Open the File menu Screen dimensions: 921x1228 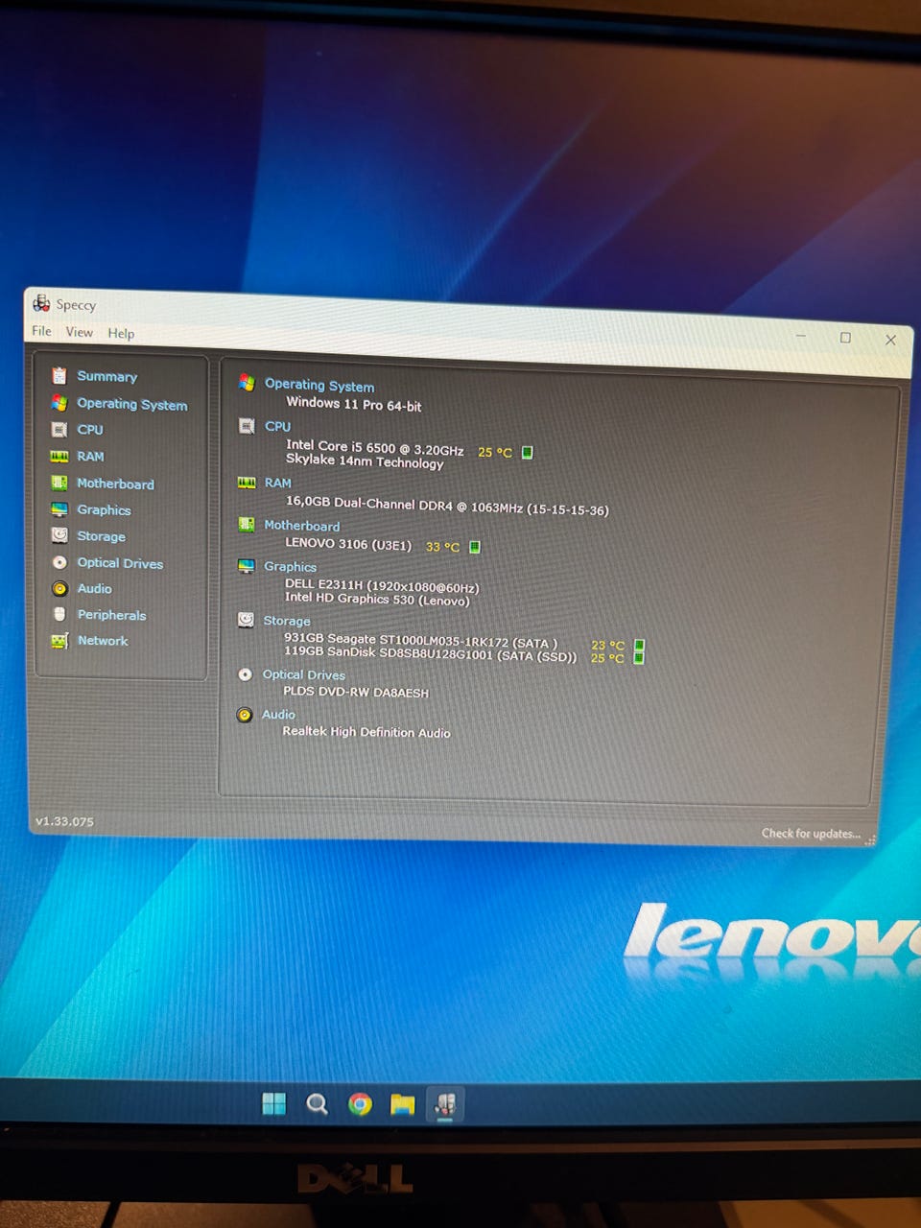(x=41, y=331)
